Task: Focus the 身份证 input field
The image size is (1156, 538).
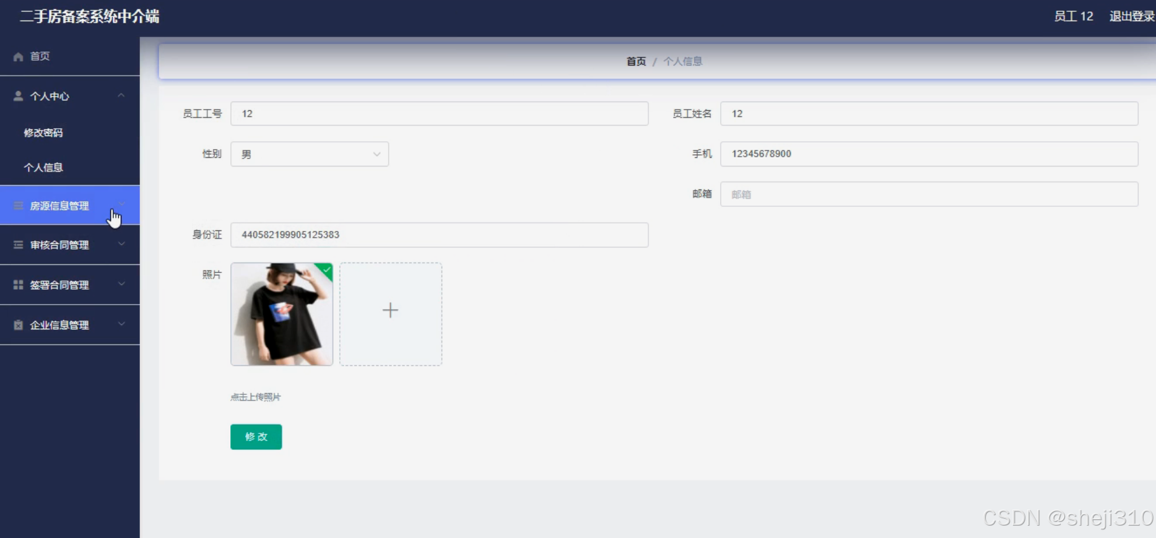Action: [440, 235]
